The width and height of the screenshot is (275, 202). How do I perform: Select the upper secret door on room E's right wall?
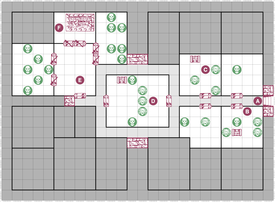(96, 48)
